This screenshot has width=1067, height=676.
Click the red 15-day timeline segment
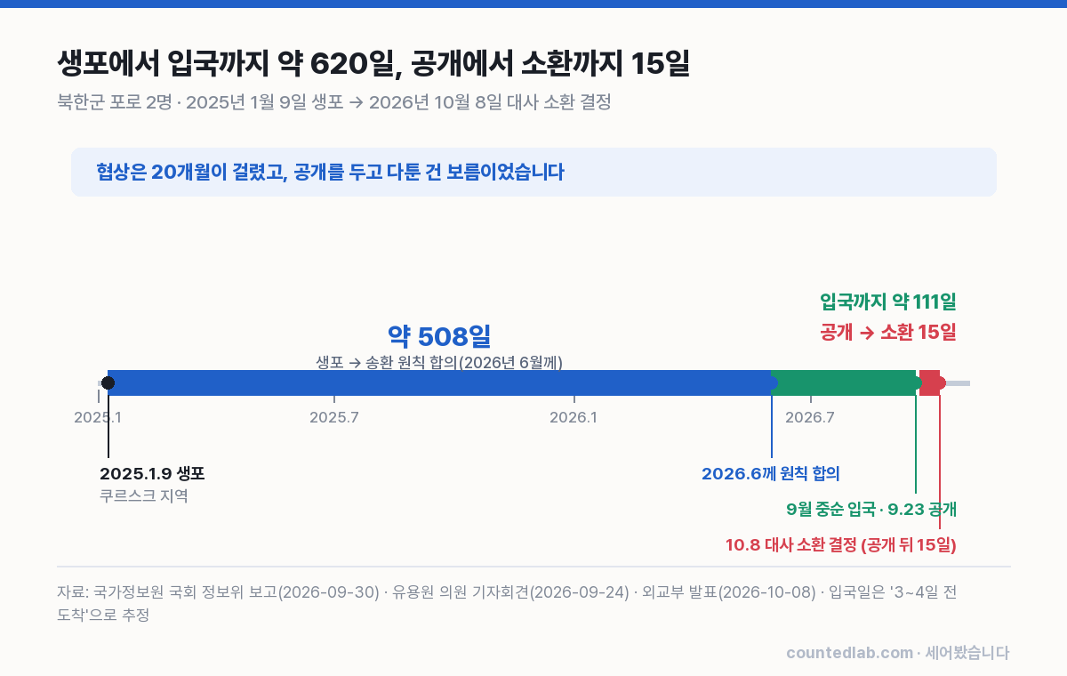click(929, 382)
